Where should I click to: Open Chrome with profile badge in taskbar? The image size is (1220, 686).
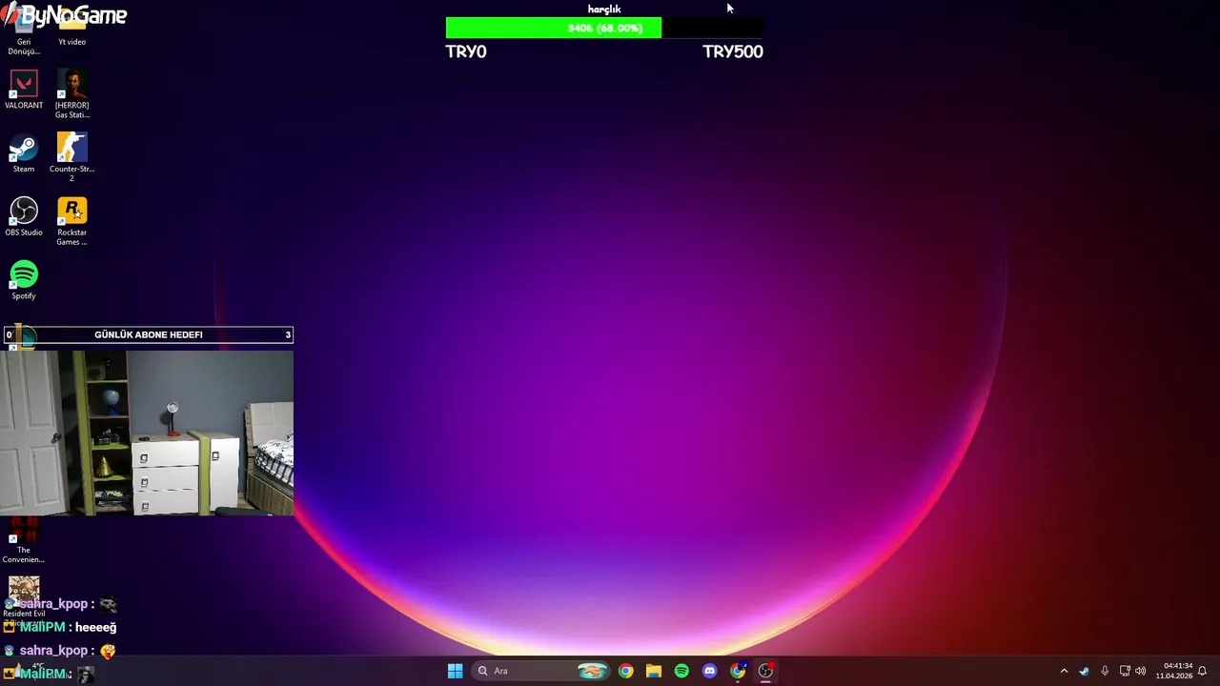pyautogui.click(x=738, y=671)
